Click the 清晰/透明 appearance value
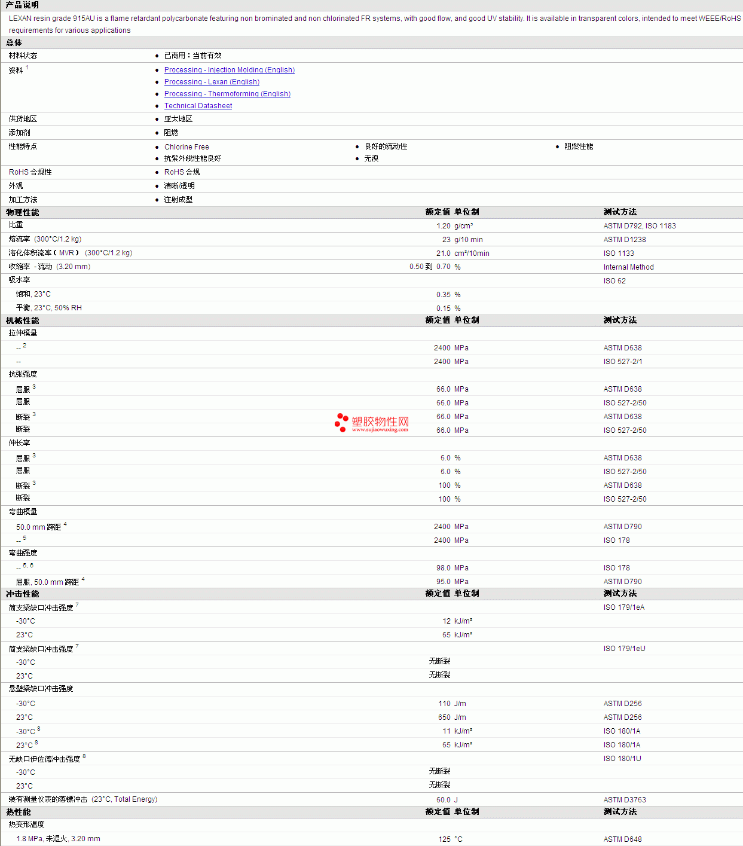This screenshot has height=846, width=743. coord(179,186)
